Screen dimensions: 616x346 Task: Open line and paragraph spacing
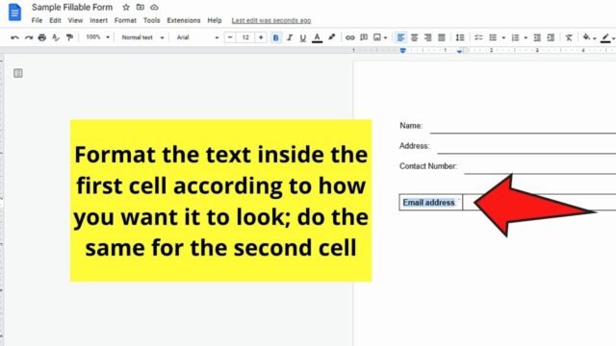[x=460, y=37]
